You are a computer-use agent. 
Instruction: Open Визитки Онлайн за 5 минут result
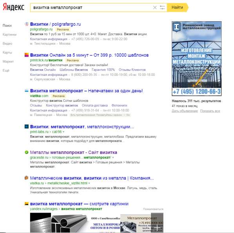point(89,55)
